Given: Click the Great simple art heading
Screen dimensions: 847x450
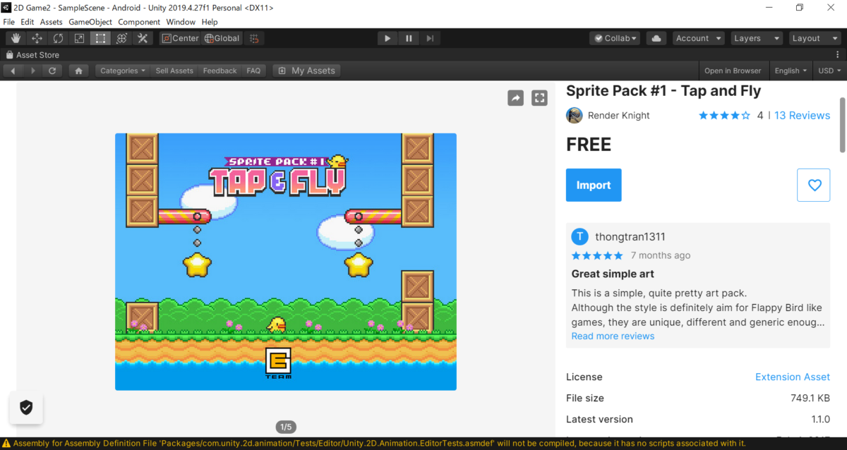Looking at the screenshot, I should coord(613,274).
